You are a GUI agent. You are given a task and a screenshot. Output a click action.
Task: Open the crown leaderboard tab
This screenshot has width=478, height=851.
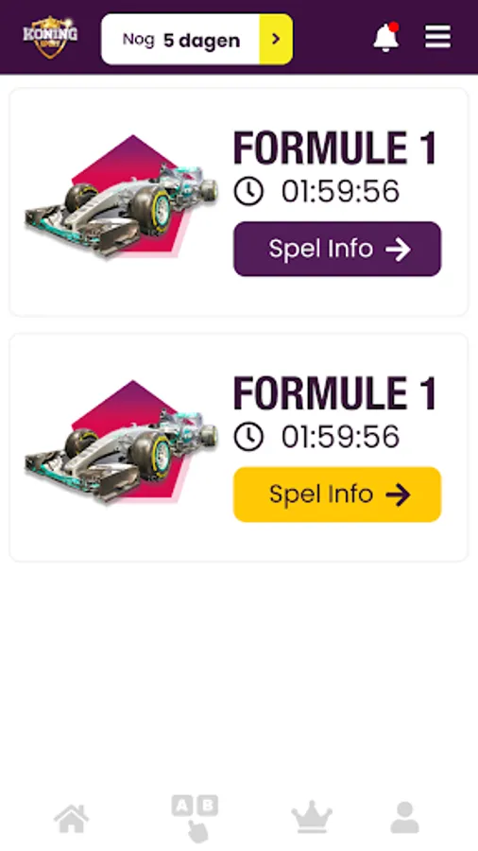[312, 819]
